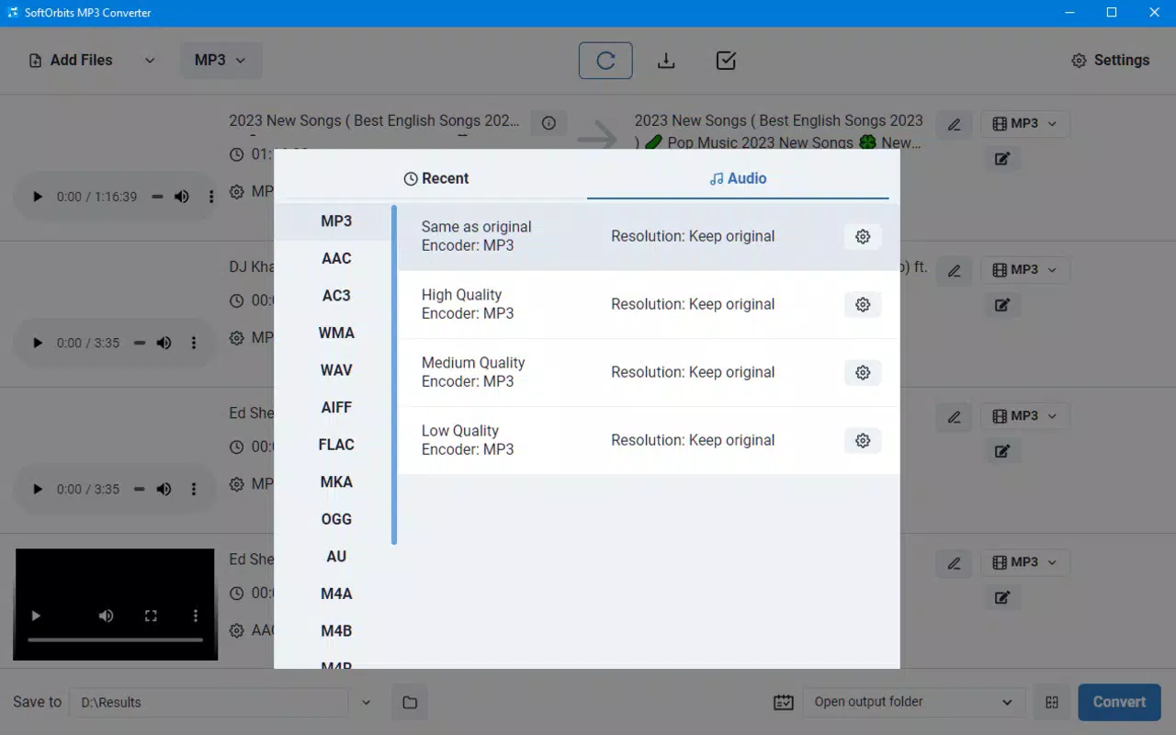Select M4B in the format list
The height and width of the screenshot is (735, 1176).
tap(335, 631)
